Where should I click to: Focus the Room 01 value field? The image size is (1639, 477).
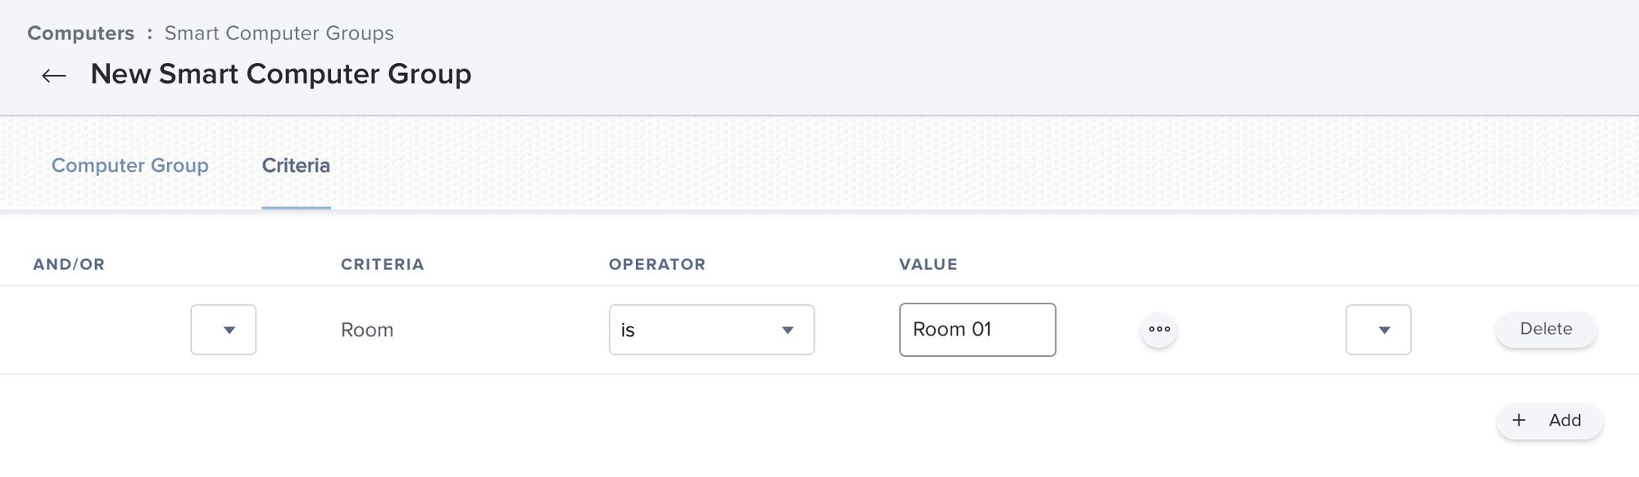[978, 330]
